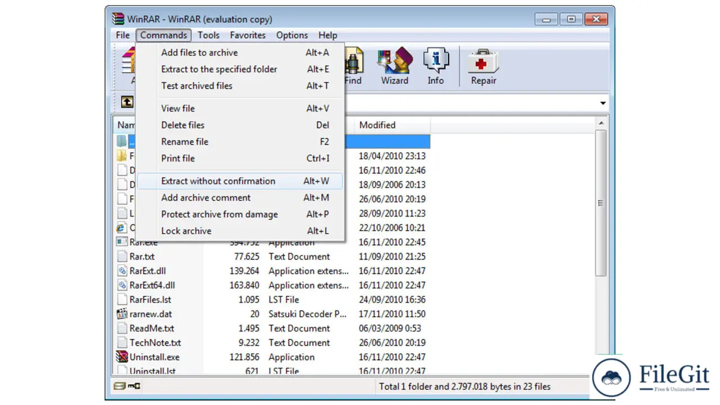The width and height of the screenshot is (720, 405).
Task: Click the date 06/03/2009 0:53
Action: coord(390,328)
